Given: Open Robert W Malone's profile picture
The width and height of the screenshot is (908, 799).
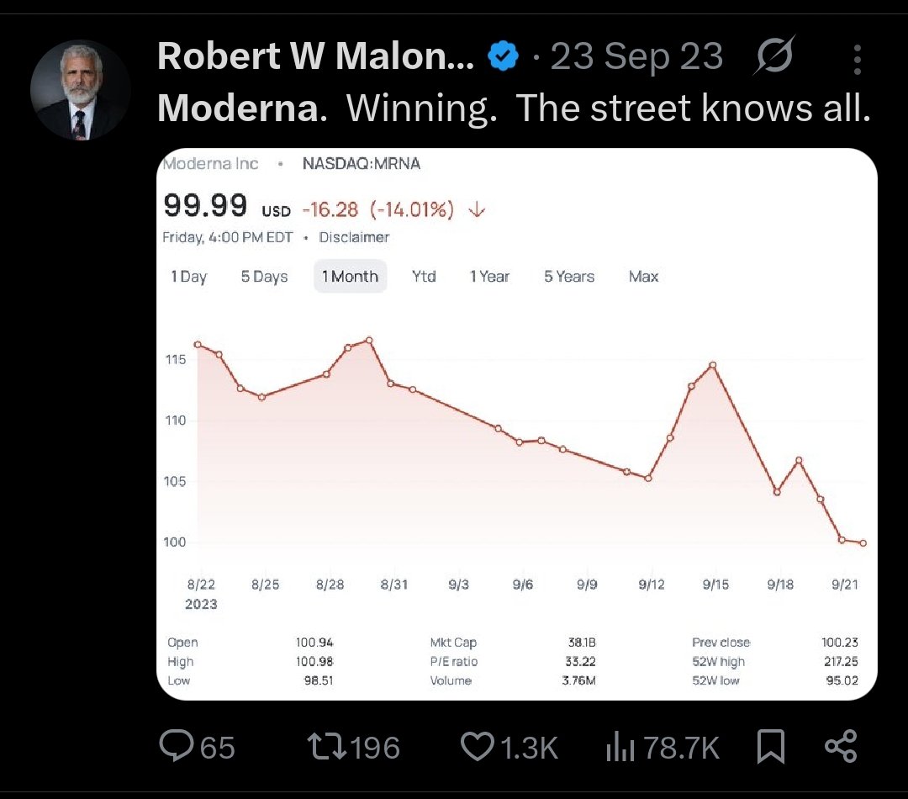Looking at the screenshot, I should (81, 90).
